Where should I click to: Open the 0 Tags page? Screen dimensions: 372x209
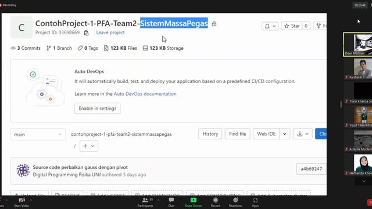pyautogui.click(x=88, y=48)
